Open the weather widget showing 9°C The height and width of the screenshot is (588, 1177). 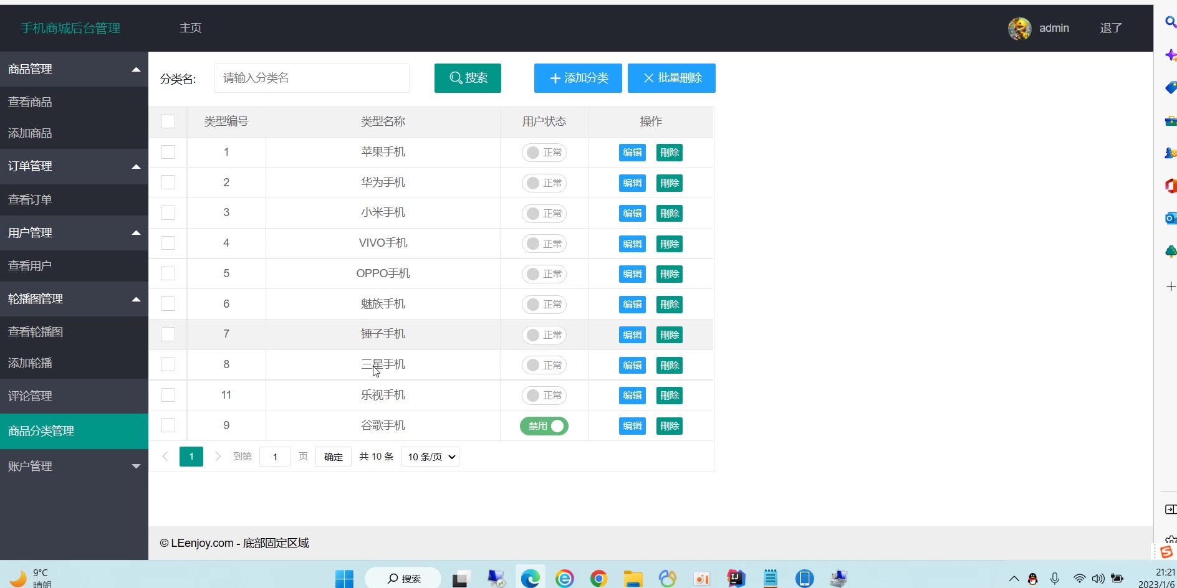pos(31,578)
